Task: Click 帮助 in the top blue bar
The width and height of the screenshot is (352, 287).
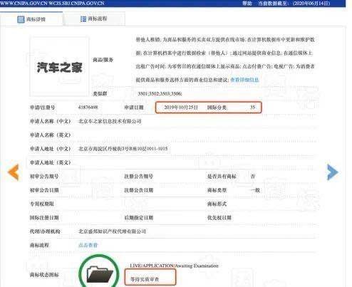Action: [x=247, y=4]
